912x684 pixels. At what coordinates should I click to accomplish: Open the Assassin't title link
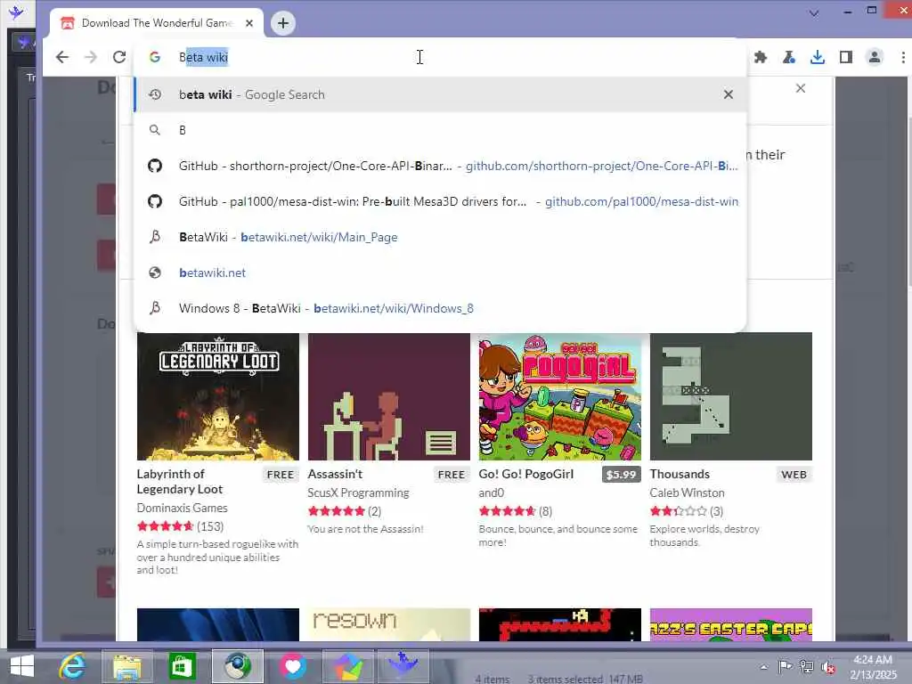pos(335,474)
